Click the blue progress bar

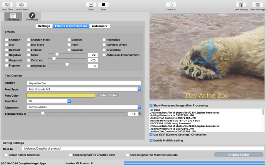tap(194, 163)
